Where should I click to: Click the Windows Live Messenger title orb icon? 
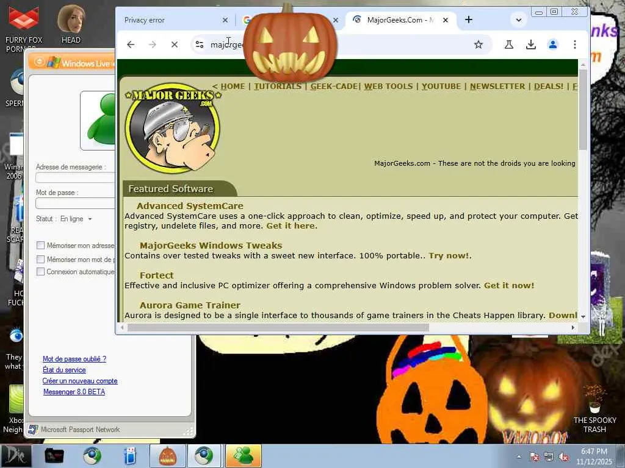tap(40, 62)
